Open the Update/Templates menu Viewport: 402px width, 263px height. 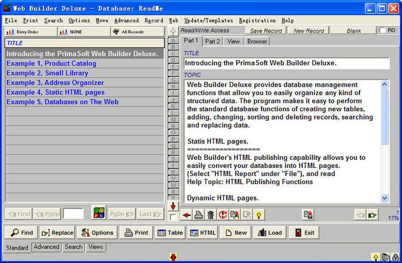(208, 21)
